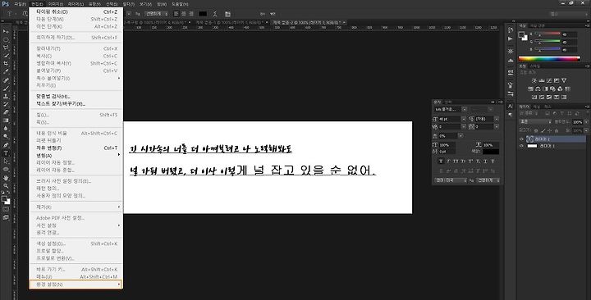The image size is (591, 300).
Task: Toggle right align text in options bar
Action: coord(190,14)
